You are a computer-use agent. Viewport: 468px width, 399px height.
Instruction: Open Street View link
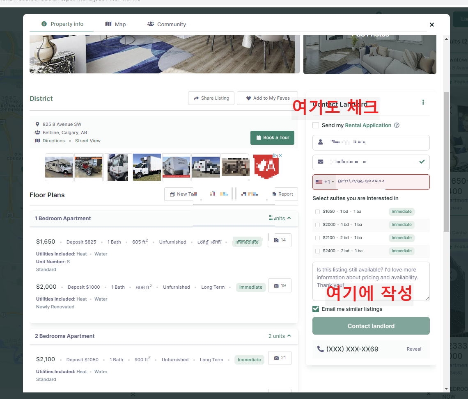click(88, 141)
